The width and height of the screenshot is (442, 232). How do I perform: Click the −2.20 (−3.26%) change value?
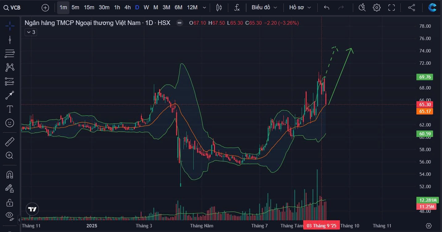[281, 23]
